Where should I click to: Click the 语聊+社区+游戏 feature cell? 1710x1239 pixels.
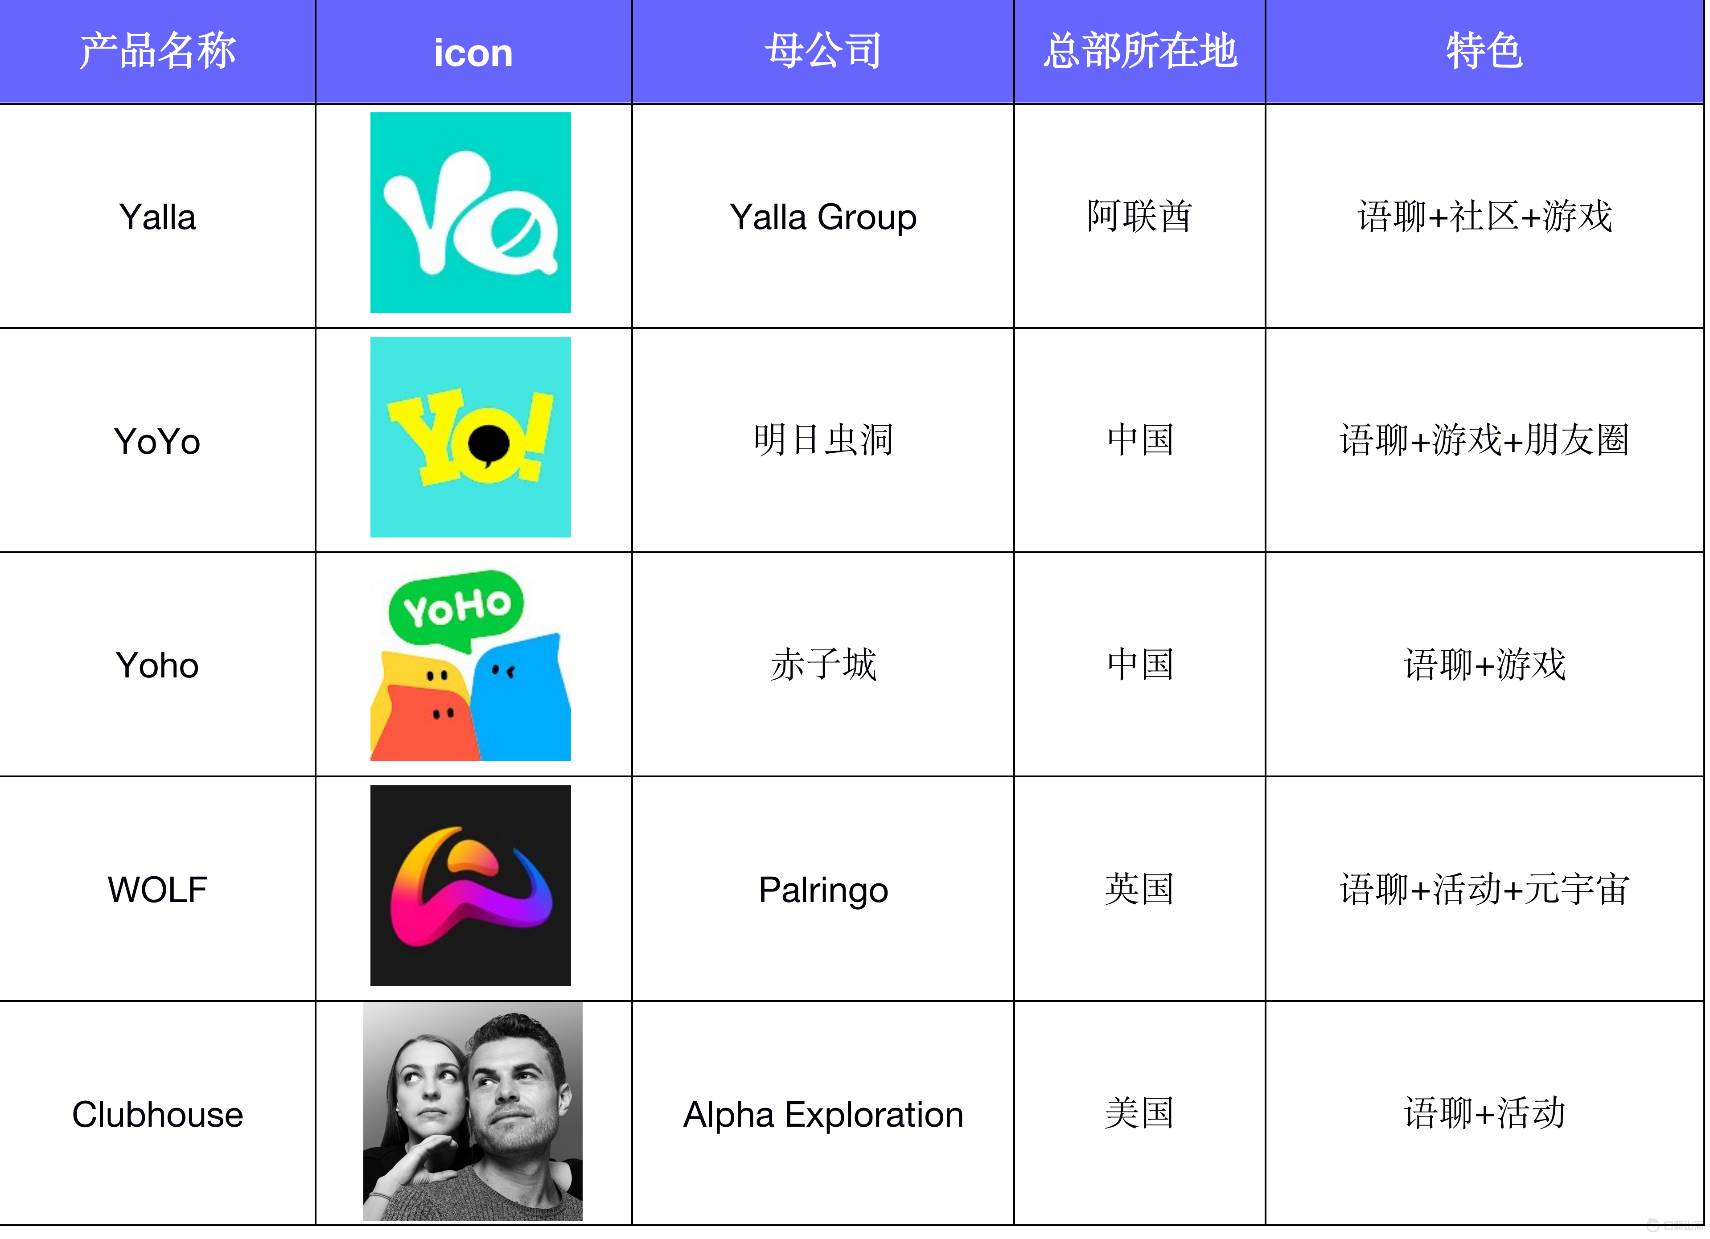[1484, 217]
